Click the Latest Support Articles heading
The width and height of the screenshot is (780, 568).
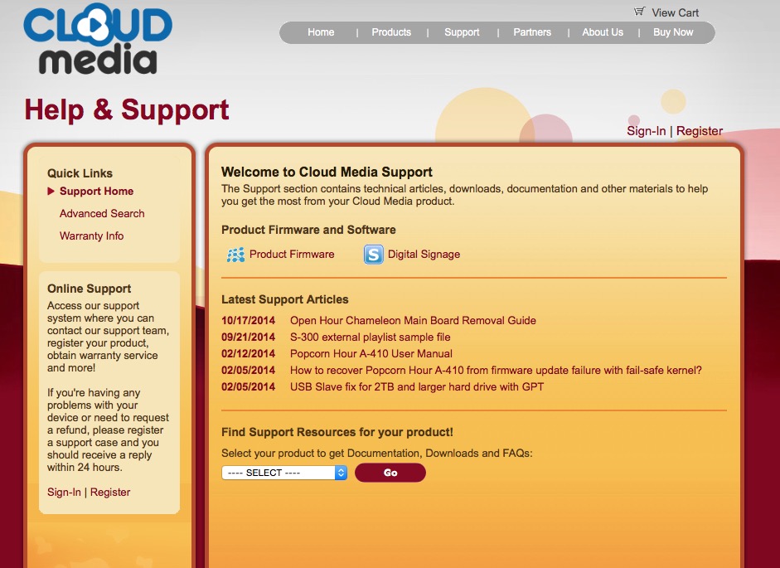(x=285, y=299)
